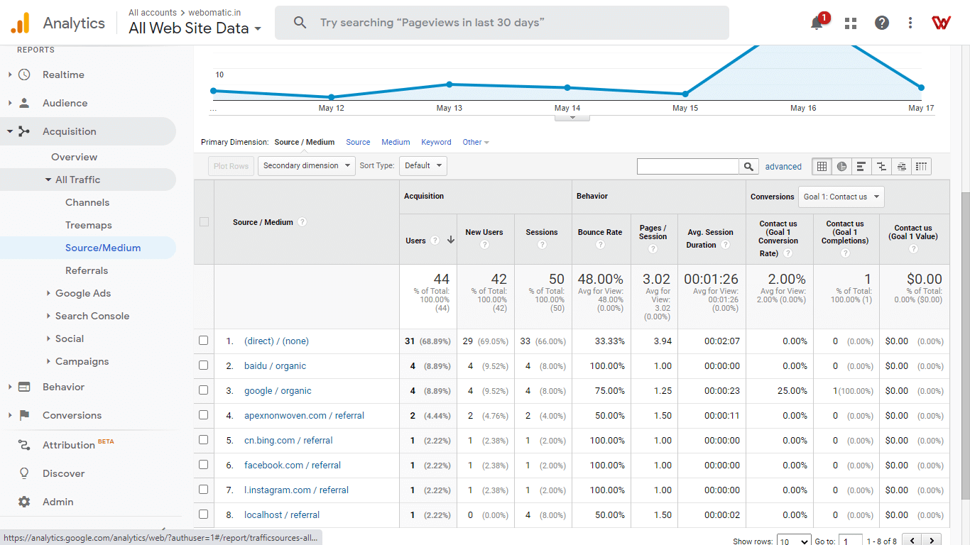
Task: Toggle the select-all rows checkbox
Action: click(x=204, y=221)
